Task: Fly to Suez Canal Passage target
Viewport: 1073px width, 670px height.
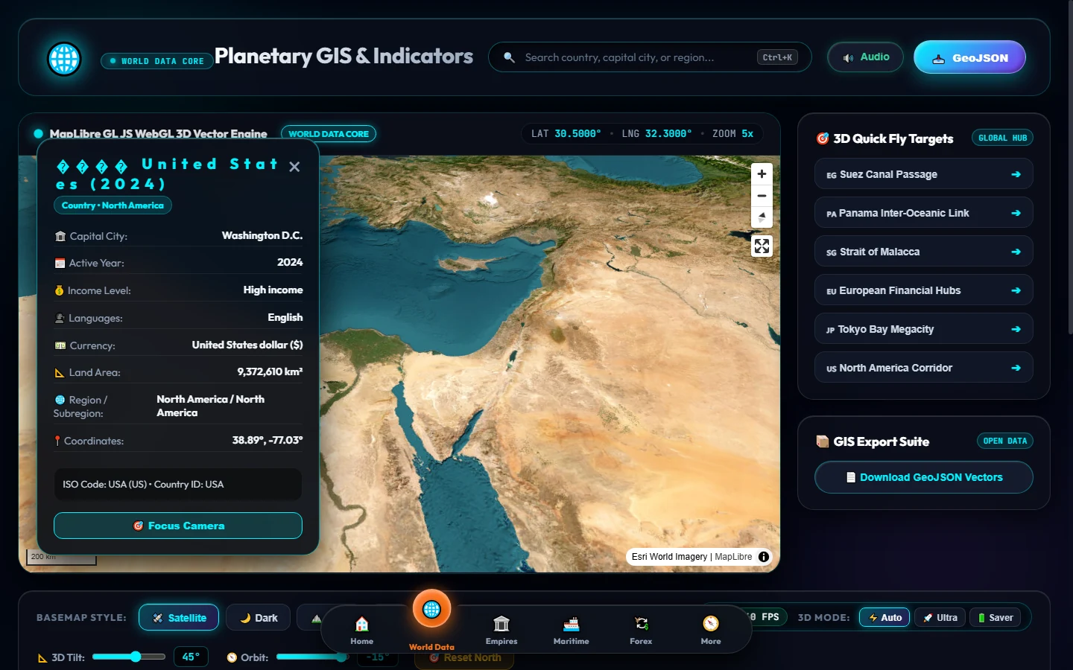Action: (x=924, y=174)
